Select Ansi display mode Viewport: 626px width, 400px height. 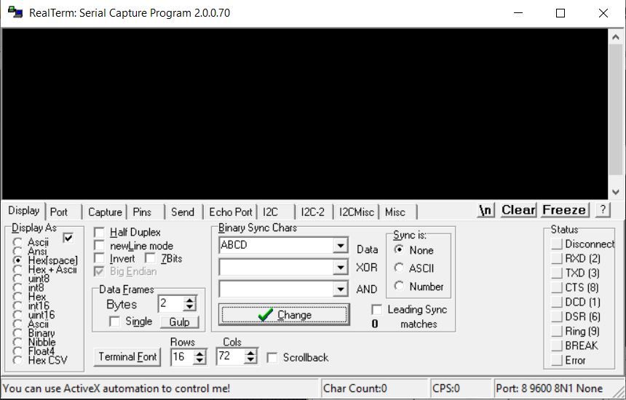(17, 251)
